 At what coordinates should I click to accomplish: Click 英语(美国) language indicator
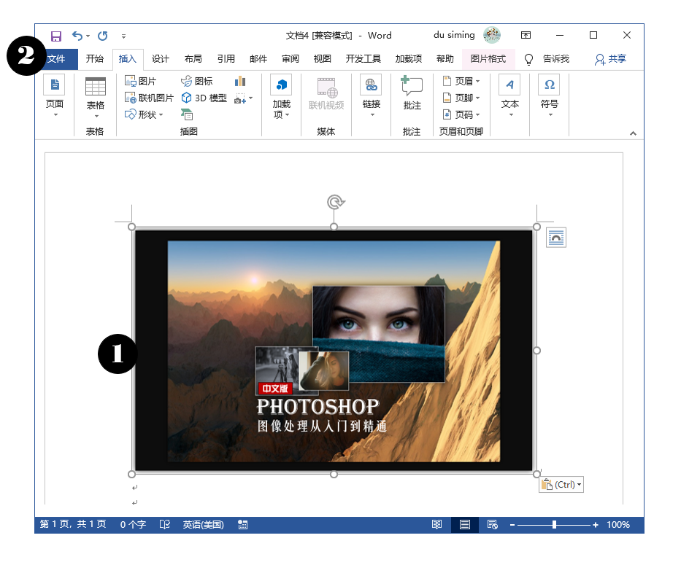point(203,524)
